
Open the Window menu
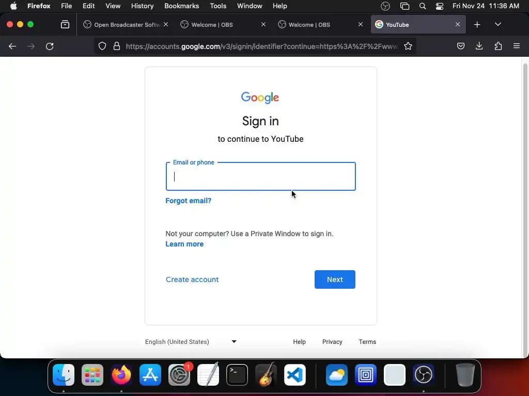tap(250, 6)
